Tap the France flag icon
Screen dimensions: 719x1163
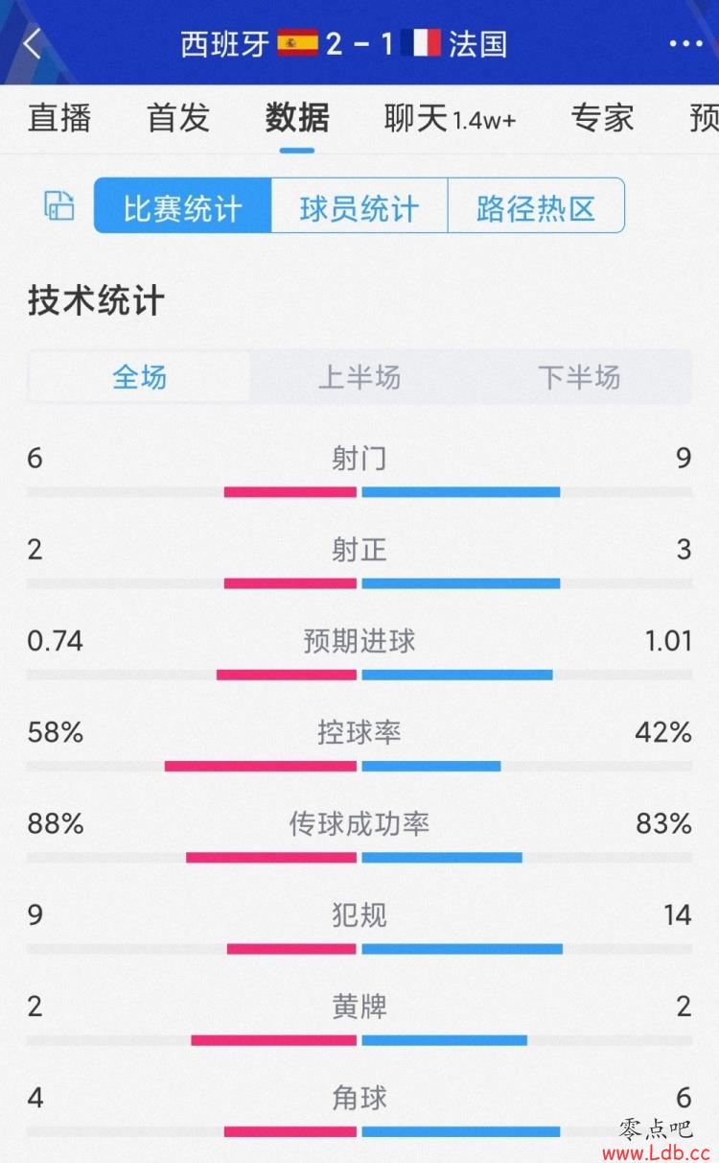[x=421, y=43]
